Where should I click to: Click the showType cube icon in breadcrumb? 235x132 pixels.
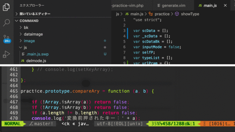pyautogui.click(x=177, y=14)
